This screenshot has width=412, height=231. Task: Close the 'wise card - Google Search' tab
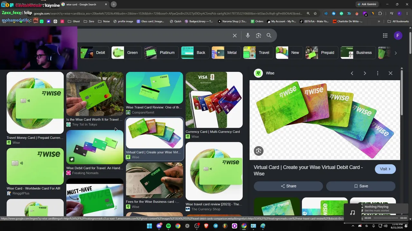point(106,4)
